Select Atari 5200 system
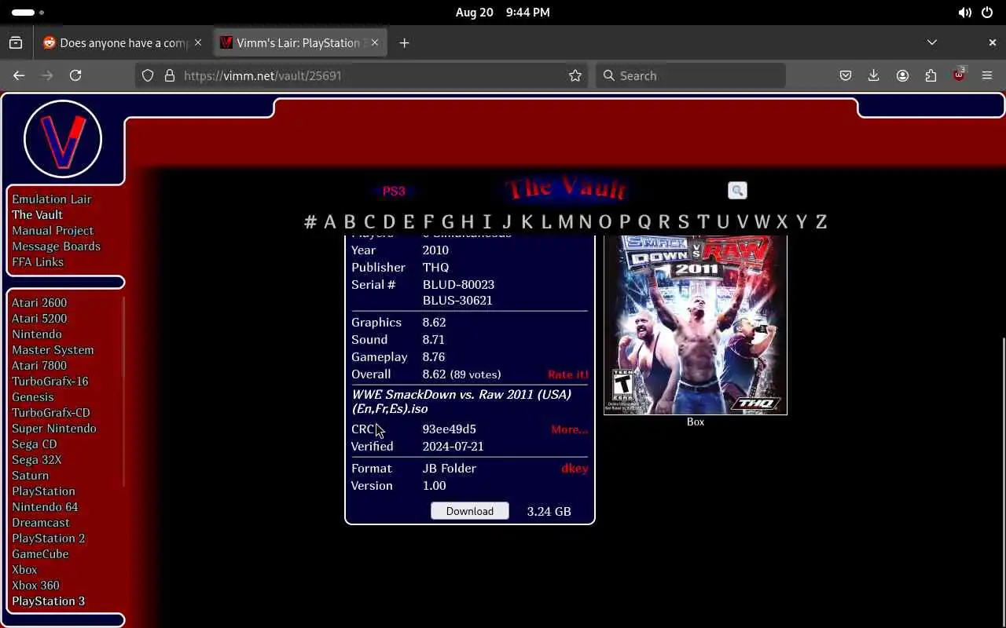The image size is (1006, 628). 39,319
